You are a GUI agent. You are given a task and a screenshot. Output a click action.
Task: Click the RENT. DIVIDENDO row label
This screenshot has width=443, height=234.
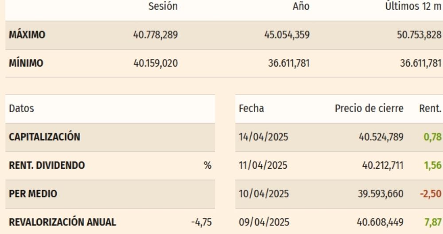tap(47, 165)
